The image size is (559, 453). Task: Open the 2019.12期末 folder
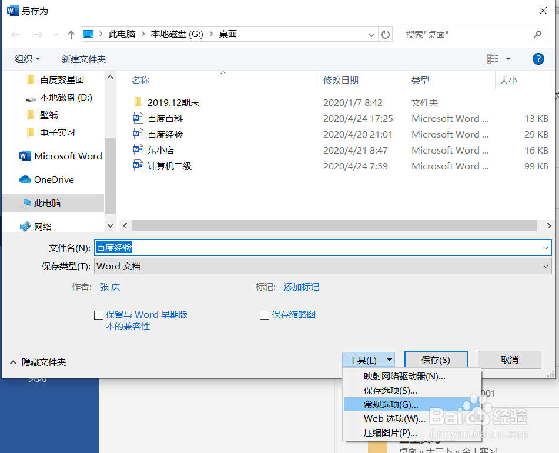pos(173,103)
